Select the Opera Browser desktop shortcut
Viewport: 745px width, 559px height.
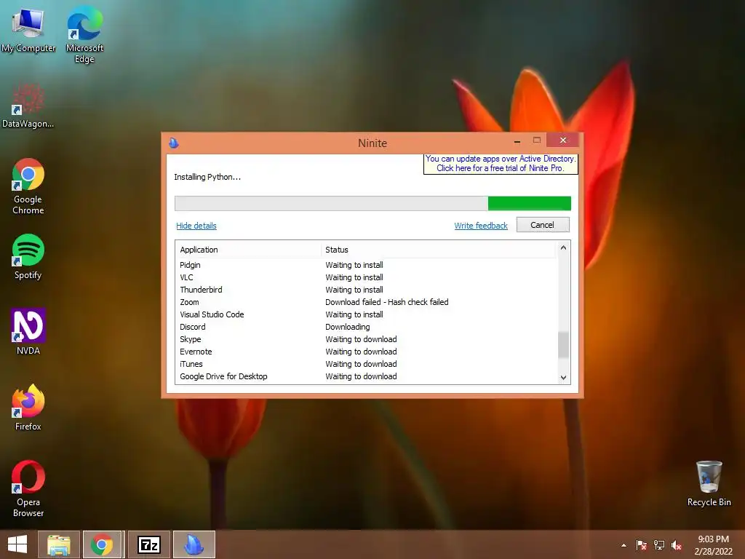(28, 488)
